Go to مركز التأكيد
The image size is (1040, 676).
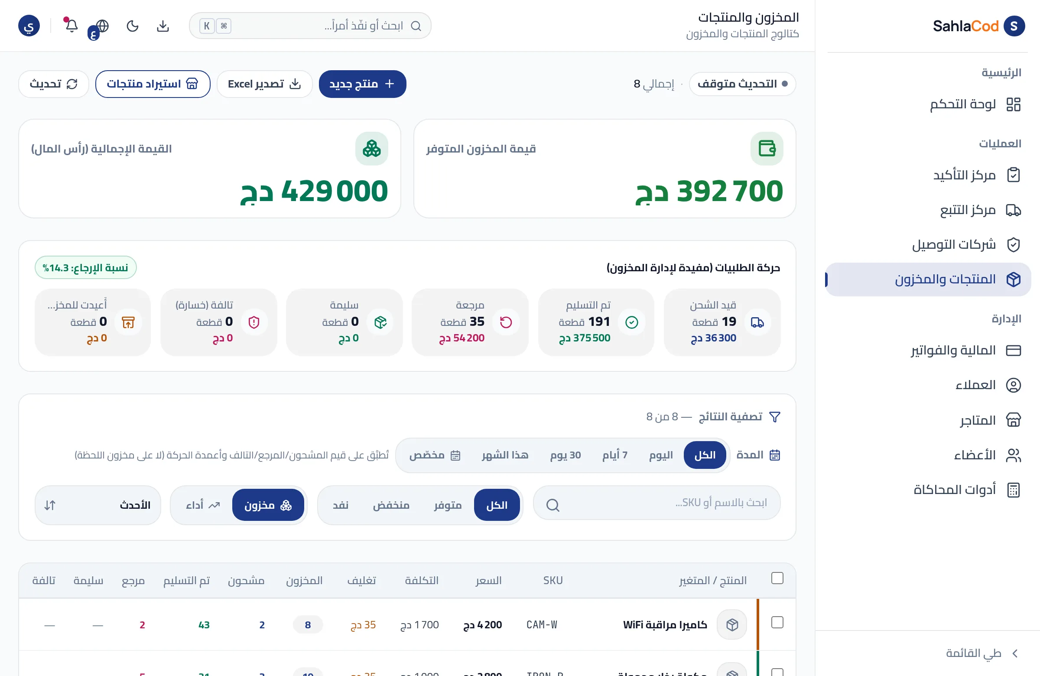click(927, 175)
